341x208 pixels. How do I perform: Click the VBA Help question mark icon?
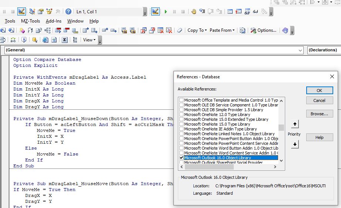pyautogui.click(x=68, y=12)
